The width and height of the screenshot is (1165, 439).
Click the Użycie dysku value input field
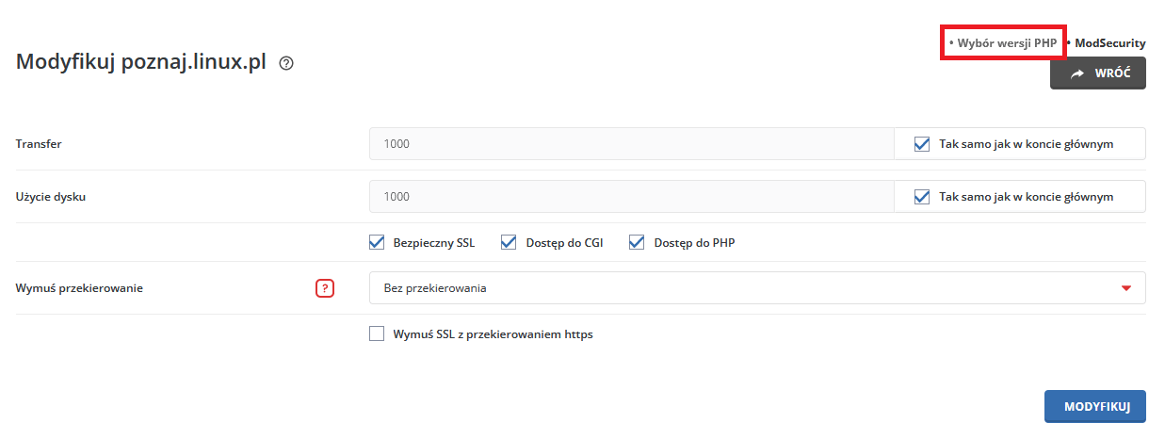coord(632,197)
